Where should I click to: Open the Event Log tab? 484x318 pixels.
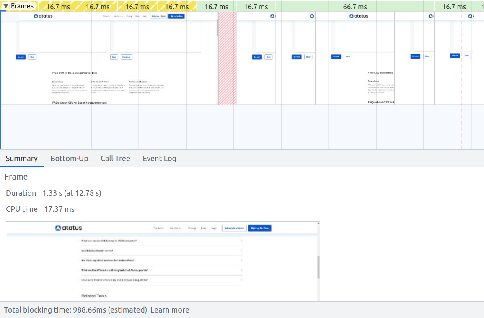(x=159, y=159)
